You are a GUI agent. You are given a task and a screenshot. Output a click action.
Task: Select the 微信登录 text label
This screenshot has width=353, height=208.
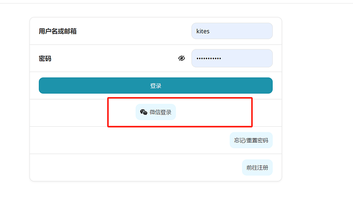[161, 112]
